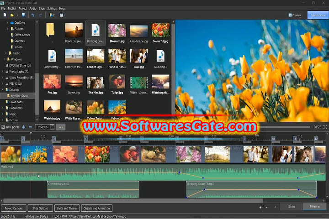
Task: Create a new project with New icon
Action: point(5,15)
